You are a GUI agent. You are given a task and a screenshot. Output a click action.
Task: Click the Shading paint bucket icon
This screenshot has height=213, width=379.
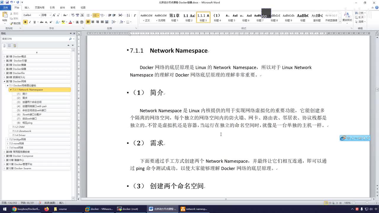point(122,22)
